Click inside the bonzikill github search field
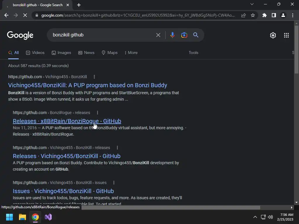The image size is (299, 224). (x=103, y=35)
